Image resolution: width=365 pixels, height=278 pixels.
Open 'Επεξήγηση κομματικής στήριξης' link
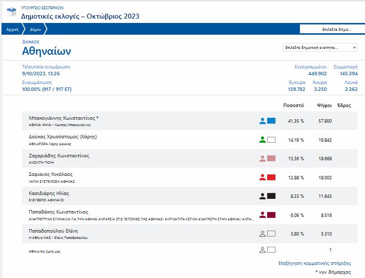point(315,263)
